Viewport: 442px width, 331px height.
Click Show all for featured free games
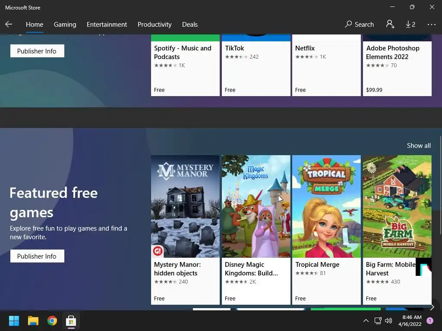tap(419, 146)
